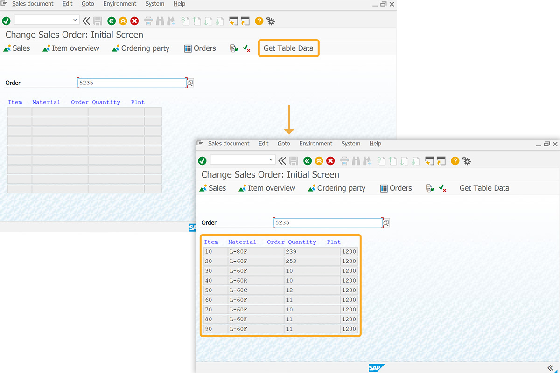Select the quantity cell showing 12
Image resolution: width=560 pixels, height=373 pixels.
[x=312, y=290]
